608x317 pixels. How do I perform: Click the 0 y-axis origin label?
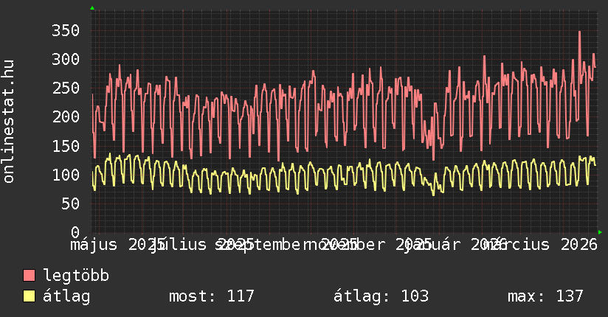(x=75, y=232)
